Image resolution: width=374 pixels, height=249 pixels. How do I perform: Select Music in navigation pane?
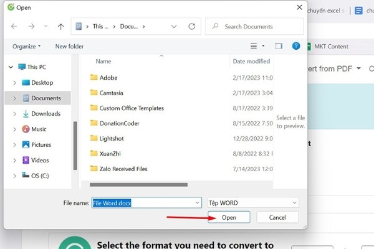coord(34,129)
